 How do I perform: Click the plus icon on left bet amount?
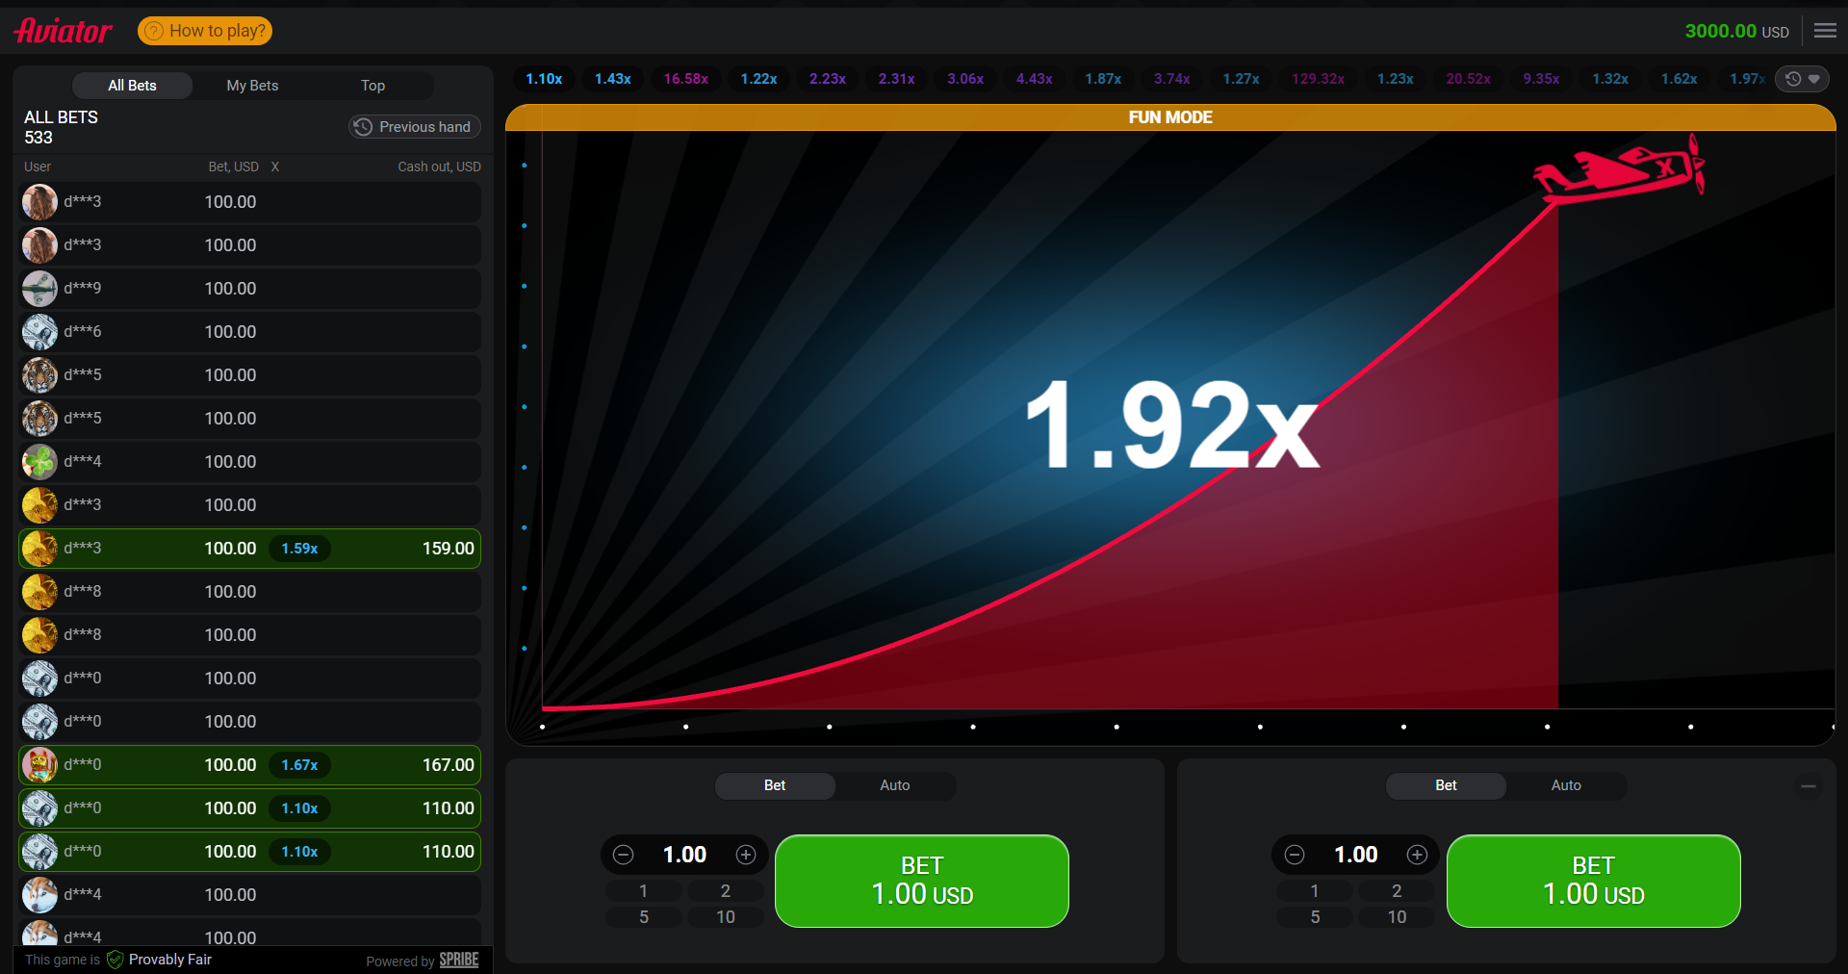point(746,855)
